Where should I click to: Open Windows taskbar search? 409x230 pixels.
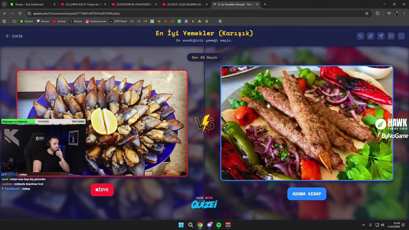click(190, 225)
